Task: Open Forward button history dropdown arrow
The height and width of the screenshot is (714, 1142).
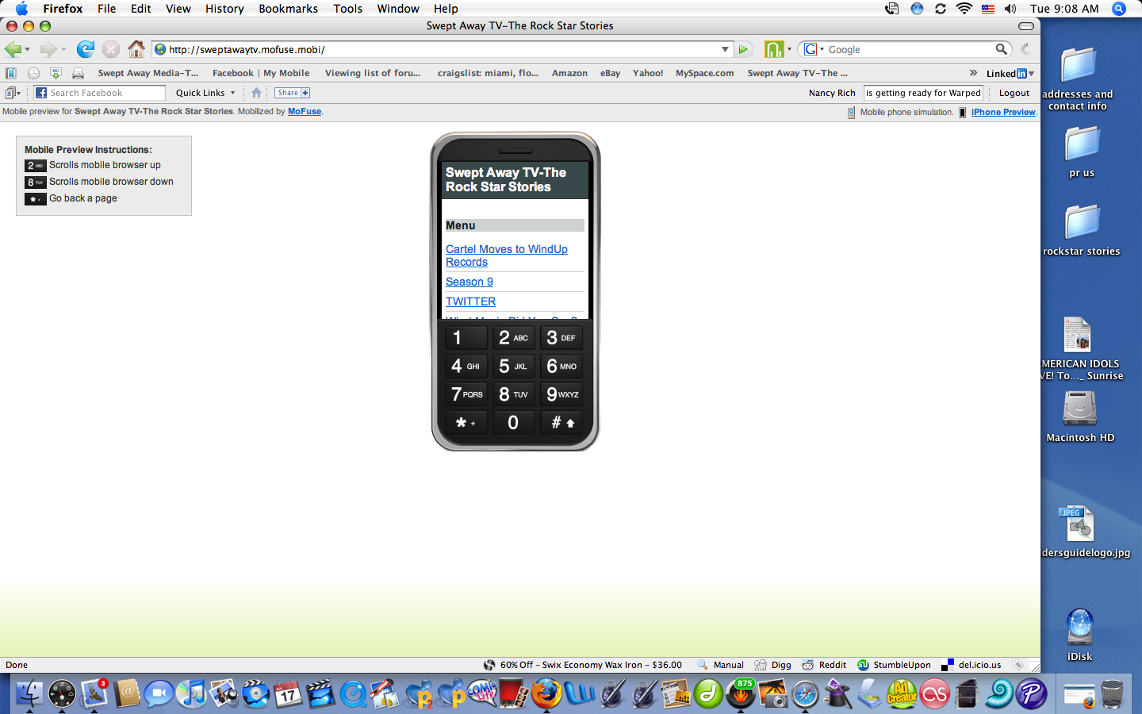Action: (x=63, y=50)
